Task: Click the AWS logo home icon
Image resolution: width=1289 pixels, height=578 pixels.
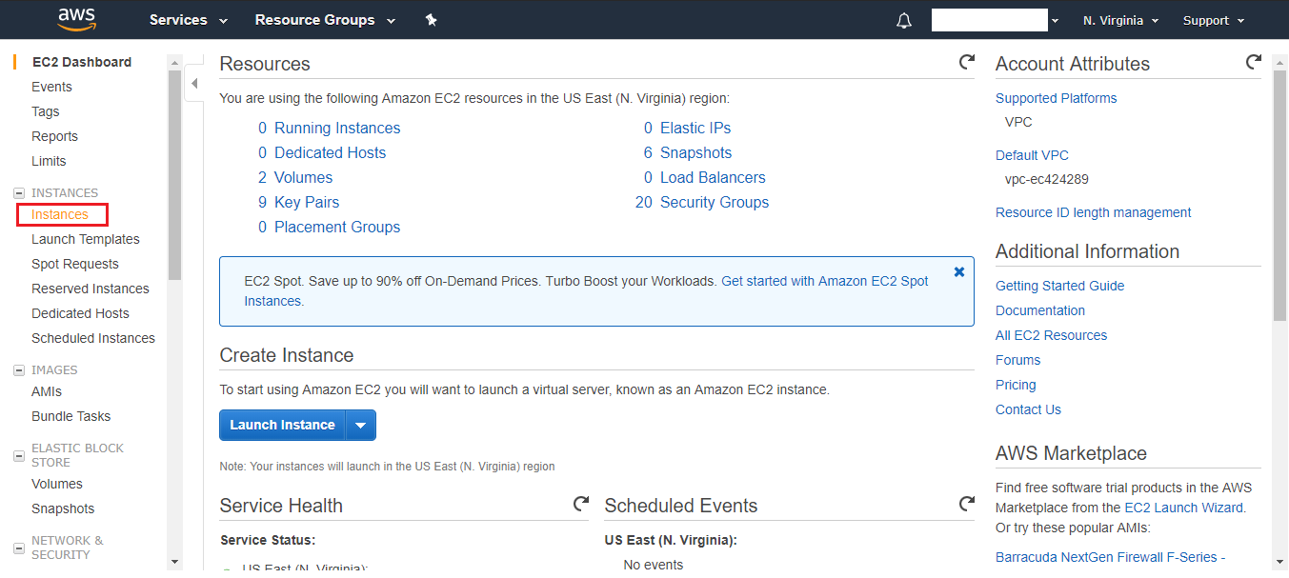Action: 76,19
